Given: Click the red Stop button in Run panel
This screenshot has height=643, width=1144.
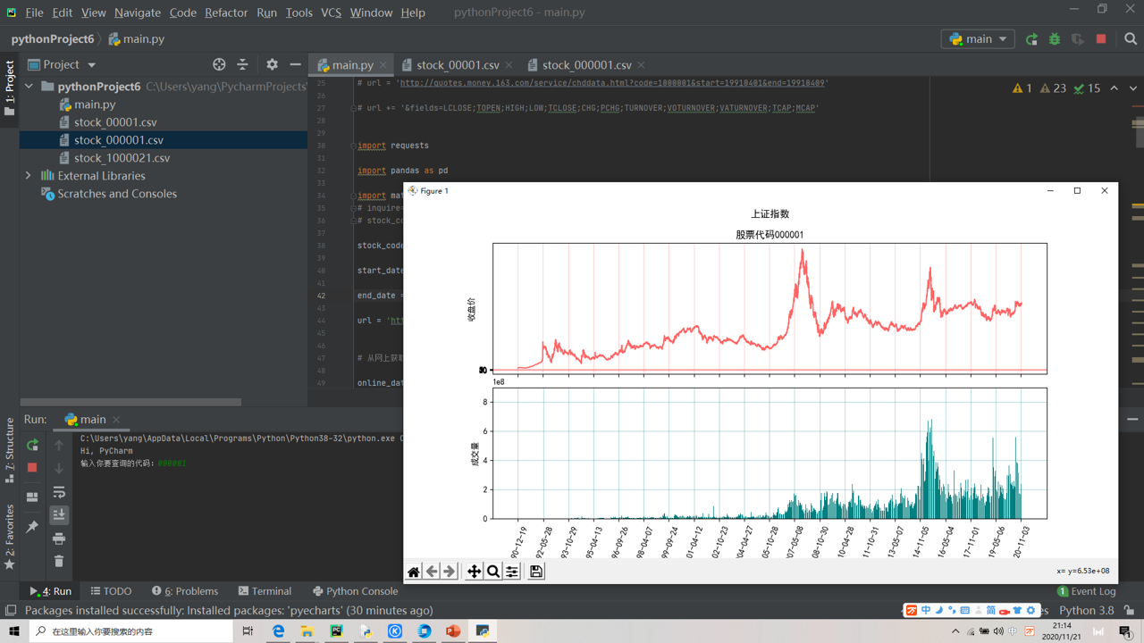Looking at the screenshot, I should (x=32, y=467).
